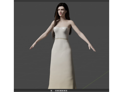
Task: Play the animation forward
Action: point(62,91)
